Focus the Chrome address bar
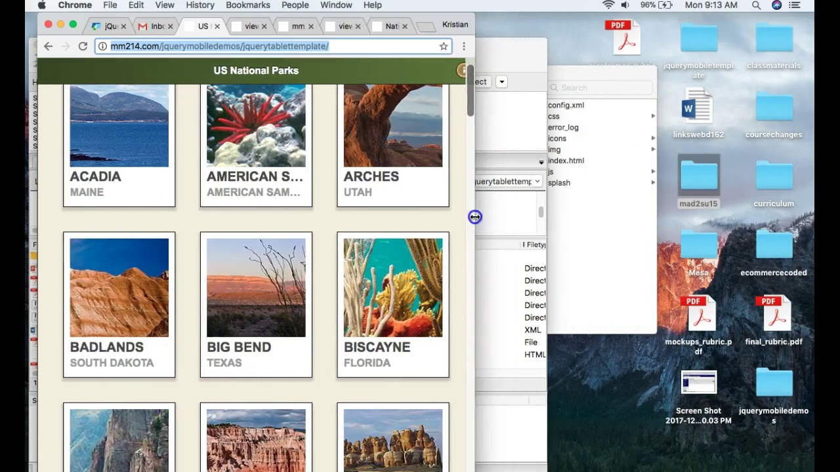 tap(272, 46)
